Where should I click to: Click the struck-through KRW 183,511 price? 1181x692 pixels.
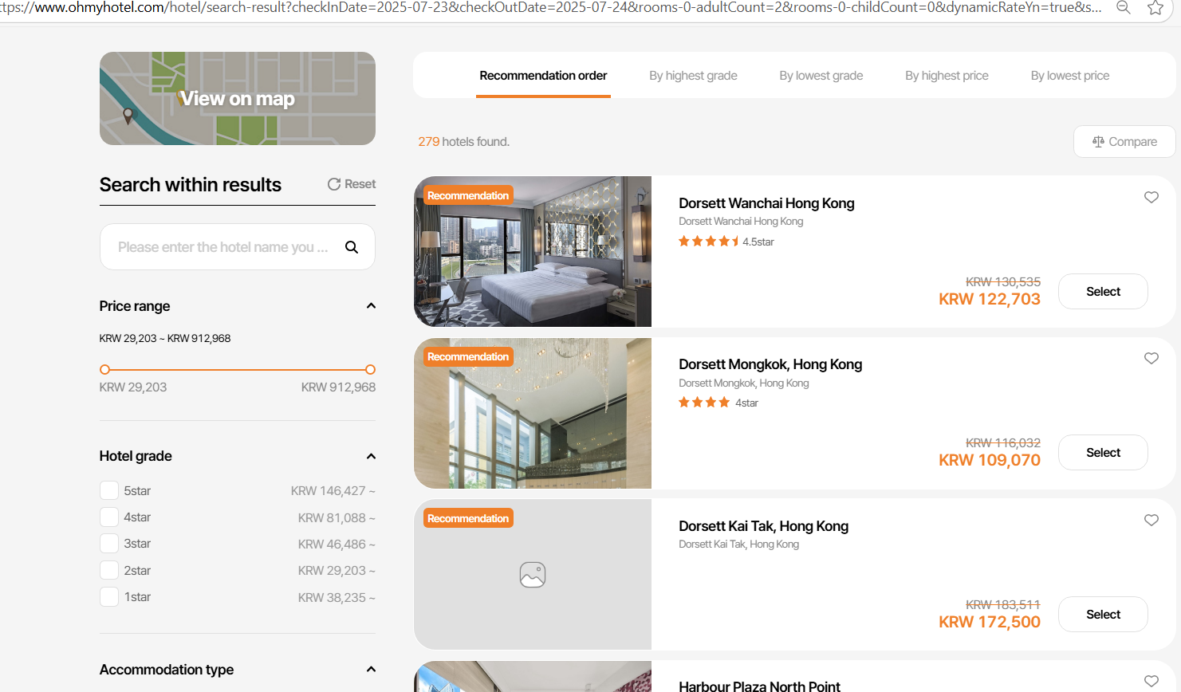(1003, 605)
